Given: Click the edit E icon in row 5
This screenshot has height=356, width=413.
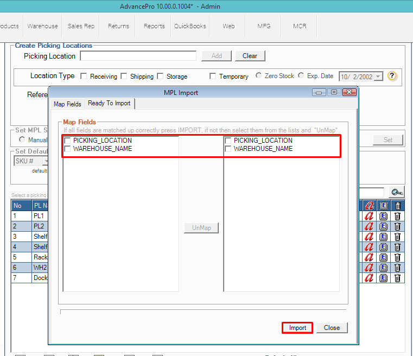Looking at the screenshot, I should click(384, 257).
